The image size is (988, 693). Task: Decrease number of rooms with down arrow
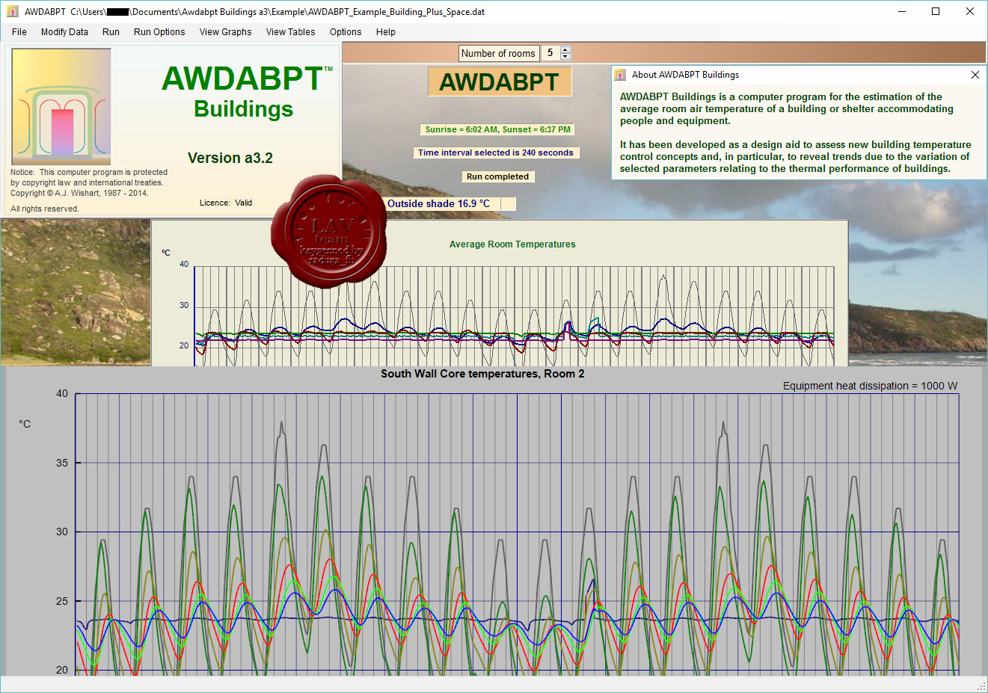[565, 57]
